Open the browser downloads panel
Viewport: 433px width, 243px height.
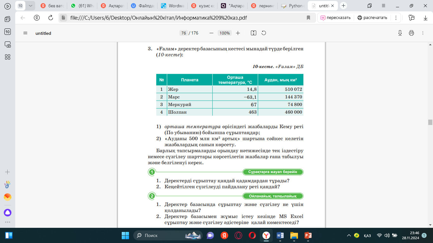click(425, 18)
